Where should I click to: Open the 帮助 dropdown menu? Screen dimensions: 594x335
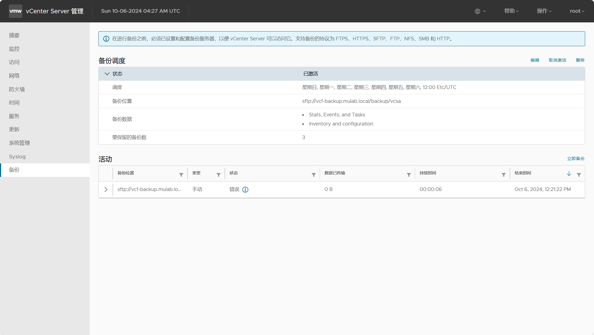511,11
